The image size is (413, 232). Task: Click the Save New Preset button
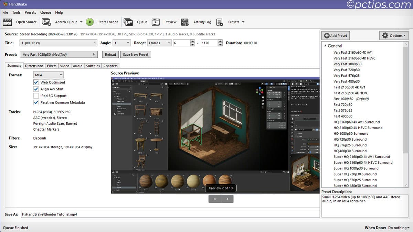tap(135, 54)
